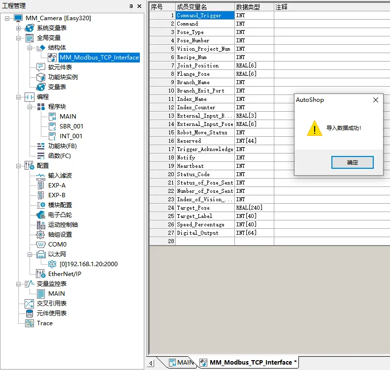Click the 结构体 diamond icon

[x=40, y=47]
